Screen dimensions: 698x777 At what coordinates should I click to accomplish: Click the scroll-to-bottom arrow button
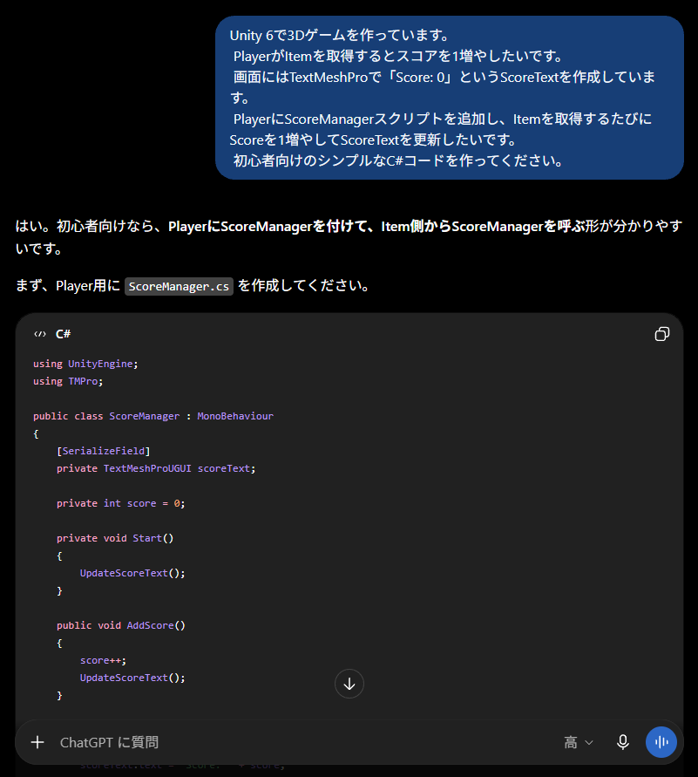[349, 684]
